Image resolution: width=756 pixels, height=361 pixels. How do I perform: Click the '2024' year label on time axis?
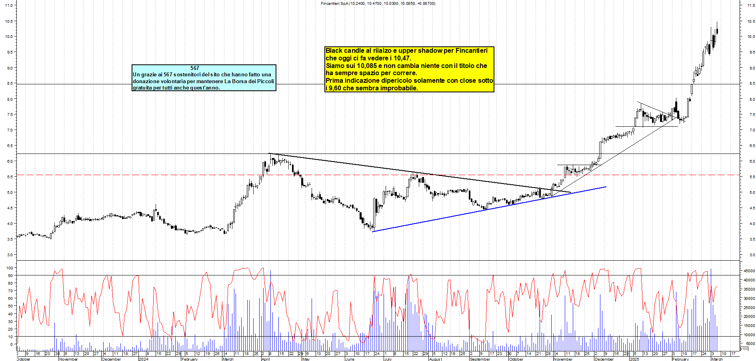coord(143,359)
